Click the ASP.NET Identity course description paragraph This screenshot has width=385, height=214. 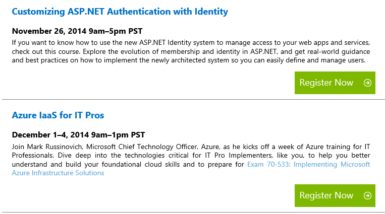[191, 51]
